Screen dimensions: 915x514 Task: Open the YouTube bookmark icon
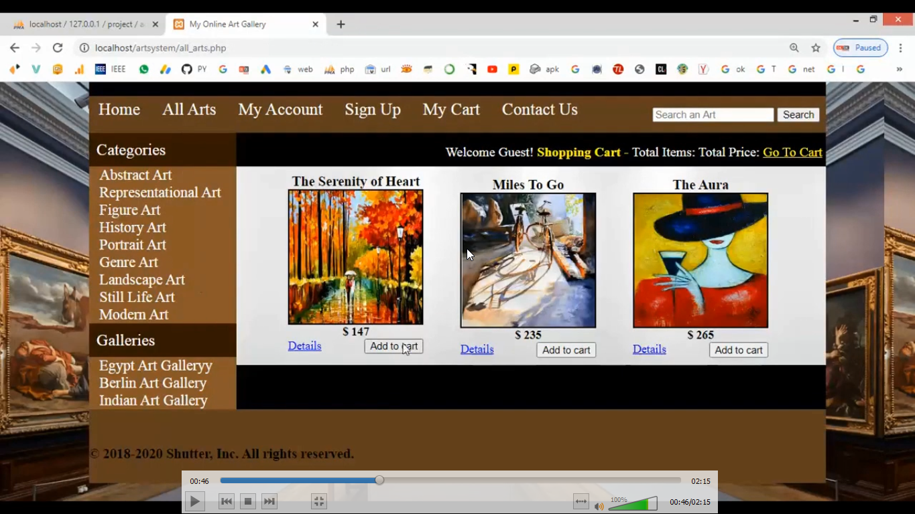492,69
